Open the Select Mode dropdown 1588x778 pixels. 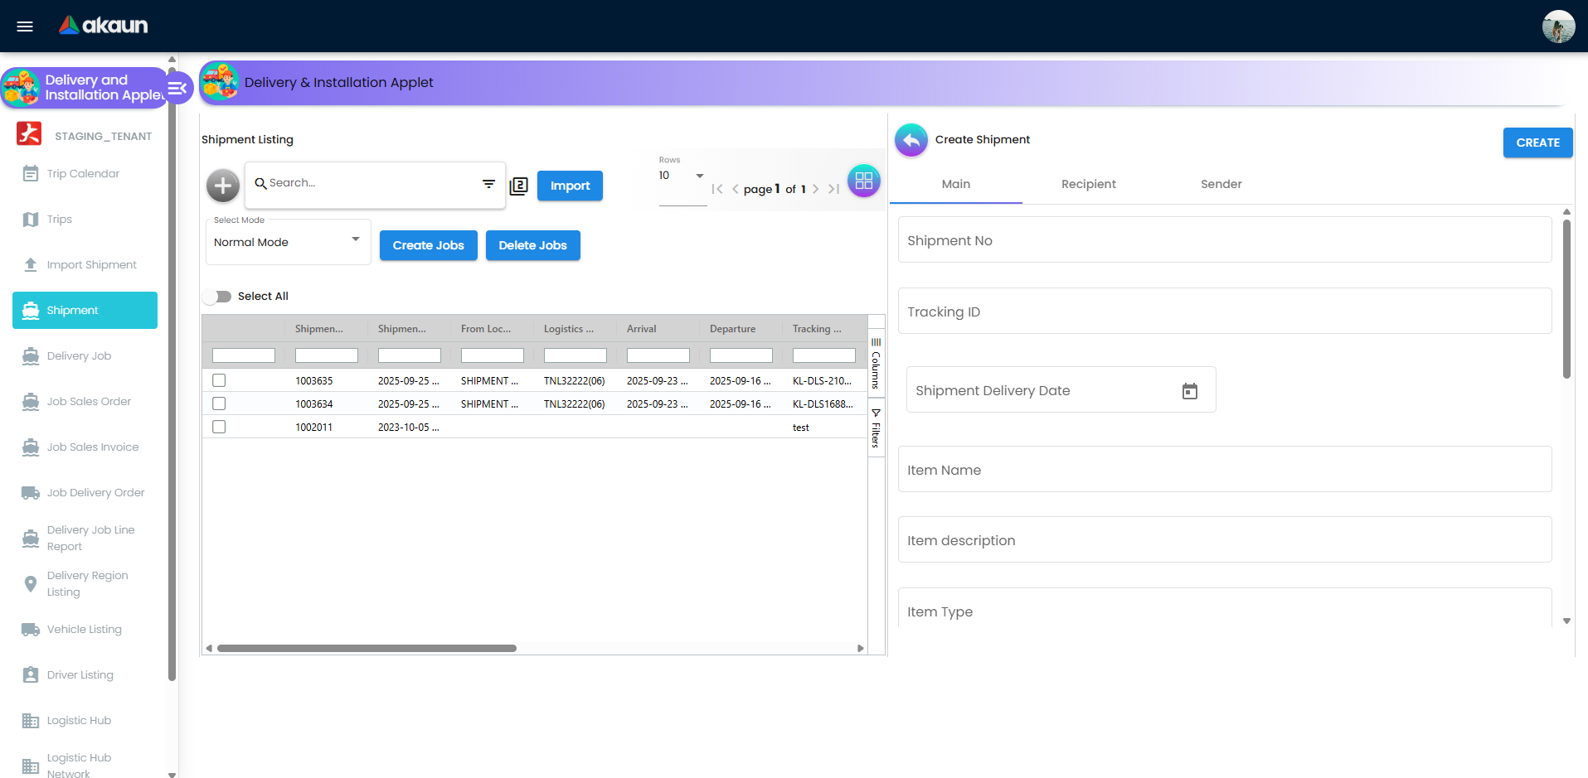(x=287, y=242)
